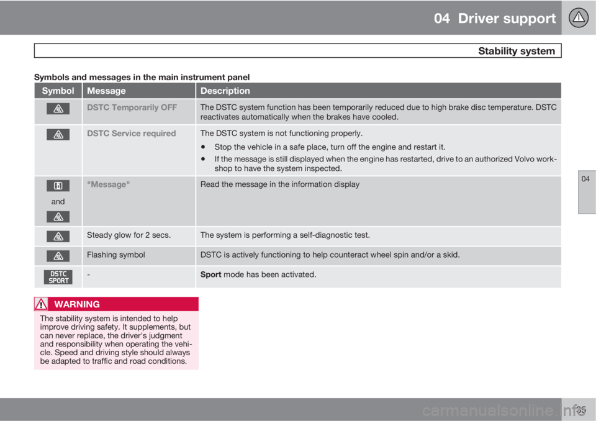Viewport: 596px width, 421px height.
Task: Click the 'Symbol' column header
Action: [58, 91]
